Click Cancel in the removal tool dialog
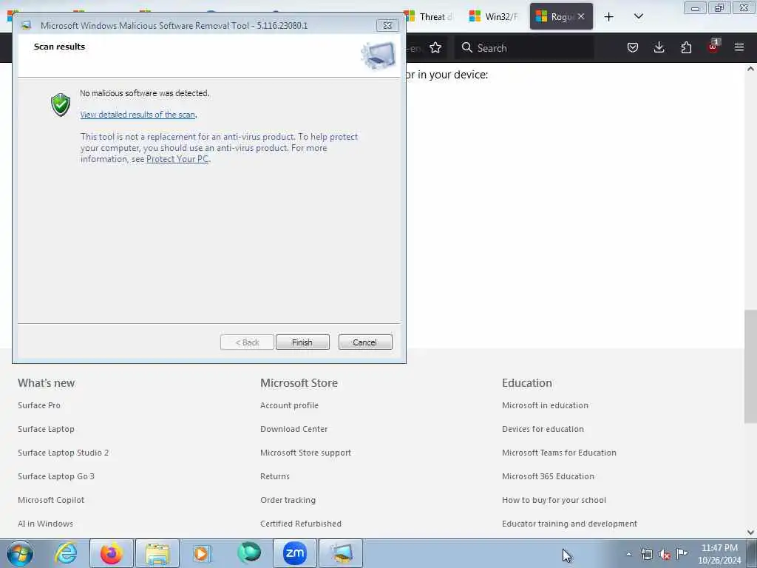The width and height of the screenshot is (757, 568). click(365, 342)
